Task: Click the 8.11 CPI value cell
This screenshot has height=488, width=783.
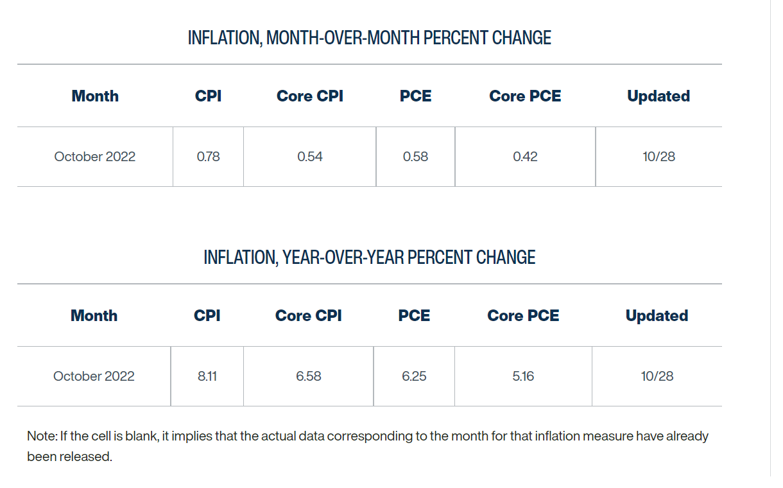Action: 207,376
